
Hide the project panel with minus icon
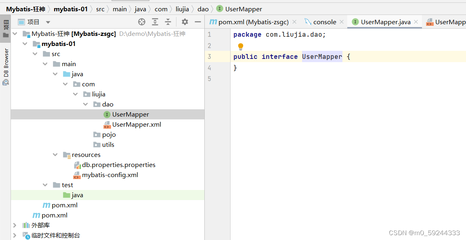[198, 22]
